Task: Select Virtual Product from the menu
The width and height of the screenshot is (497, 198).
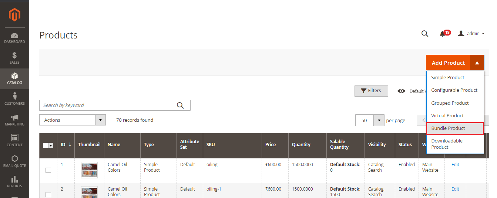Action: [x=455, y=115]
